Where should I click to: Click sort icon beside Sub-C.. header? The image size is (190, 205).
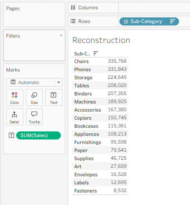click(96, 53)
